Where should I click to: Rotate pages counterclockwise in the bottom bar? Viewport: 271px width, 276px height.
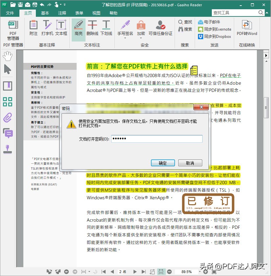point(49,272)
